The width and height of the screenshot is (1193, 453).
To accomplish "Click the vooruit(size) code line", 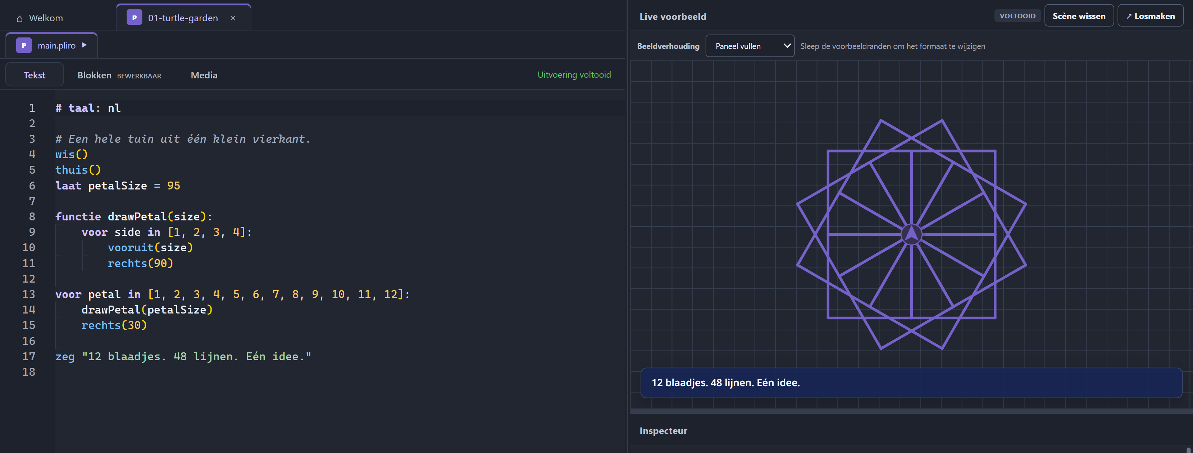I will click(x=150, y=248).
